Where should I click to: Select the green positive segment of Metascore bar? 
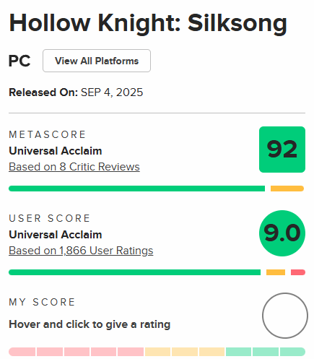(x=136, y=189)
